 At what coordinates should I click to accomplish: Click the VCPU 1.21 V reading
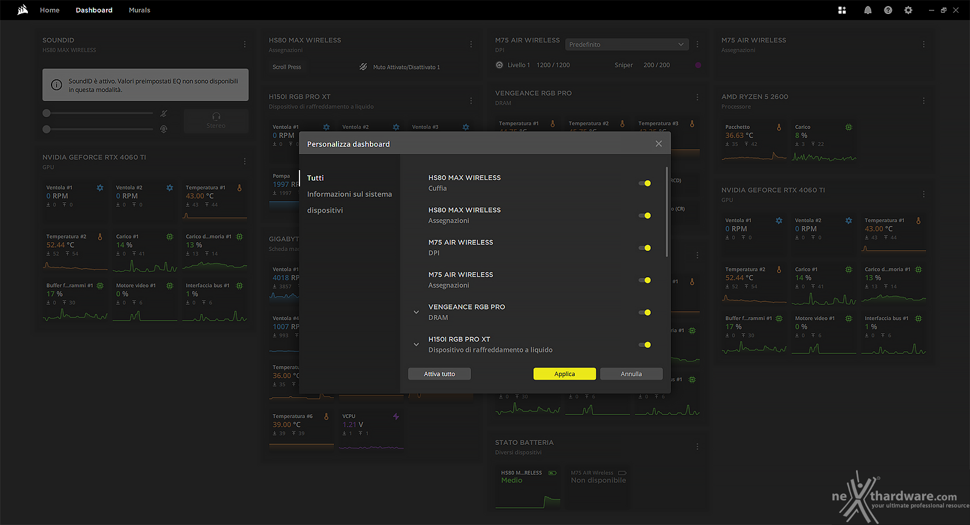(352, 425)
